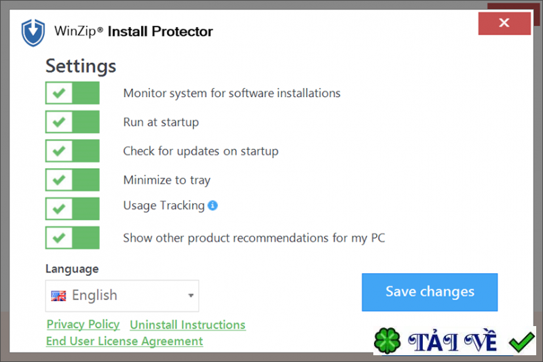Viewport: 543px width, 362px height.
Task: Click the WinZip Install Protector shield logo
Action: coord(33,32)
